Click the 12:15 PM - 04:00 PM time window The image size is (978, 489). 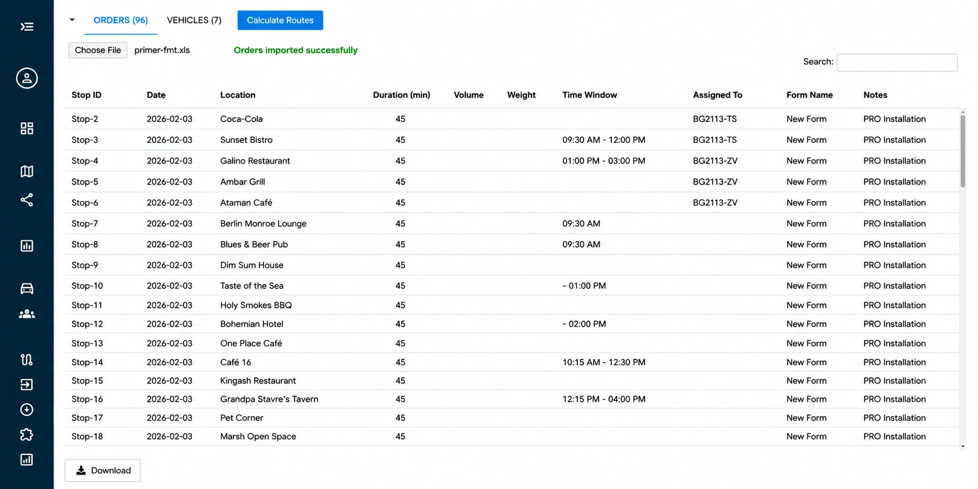(604, 399)
